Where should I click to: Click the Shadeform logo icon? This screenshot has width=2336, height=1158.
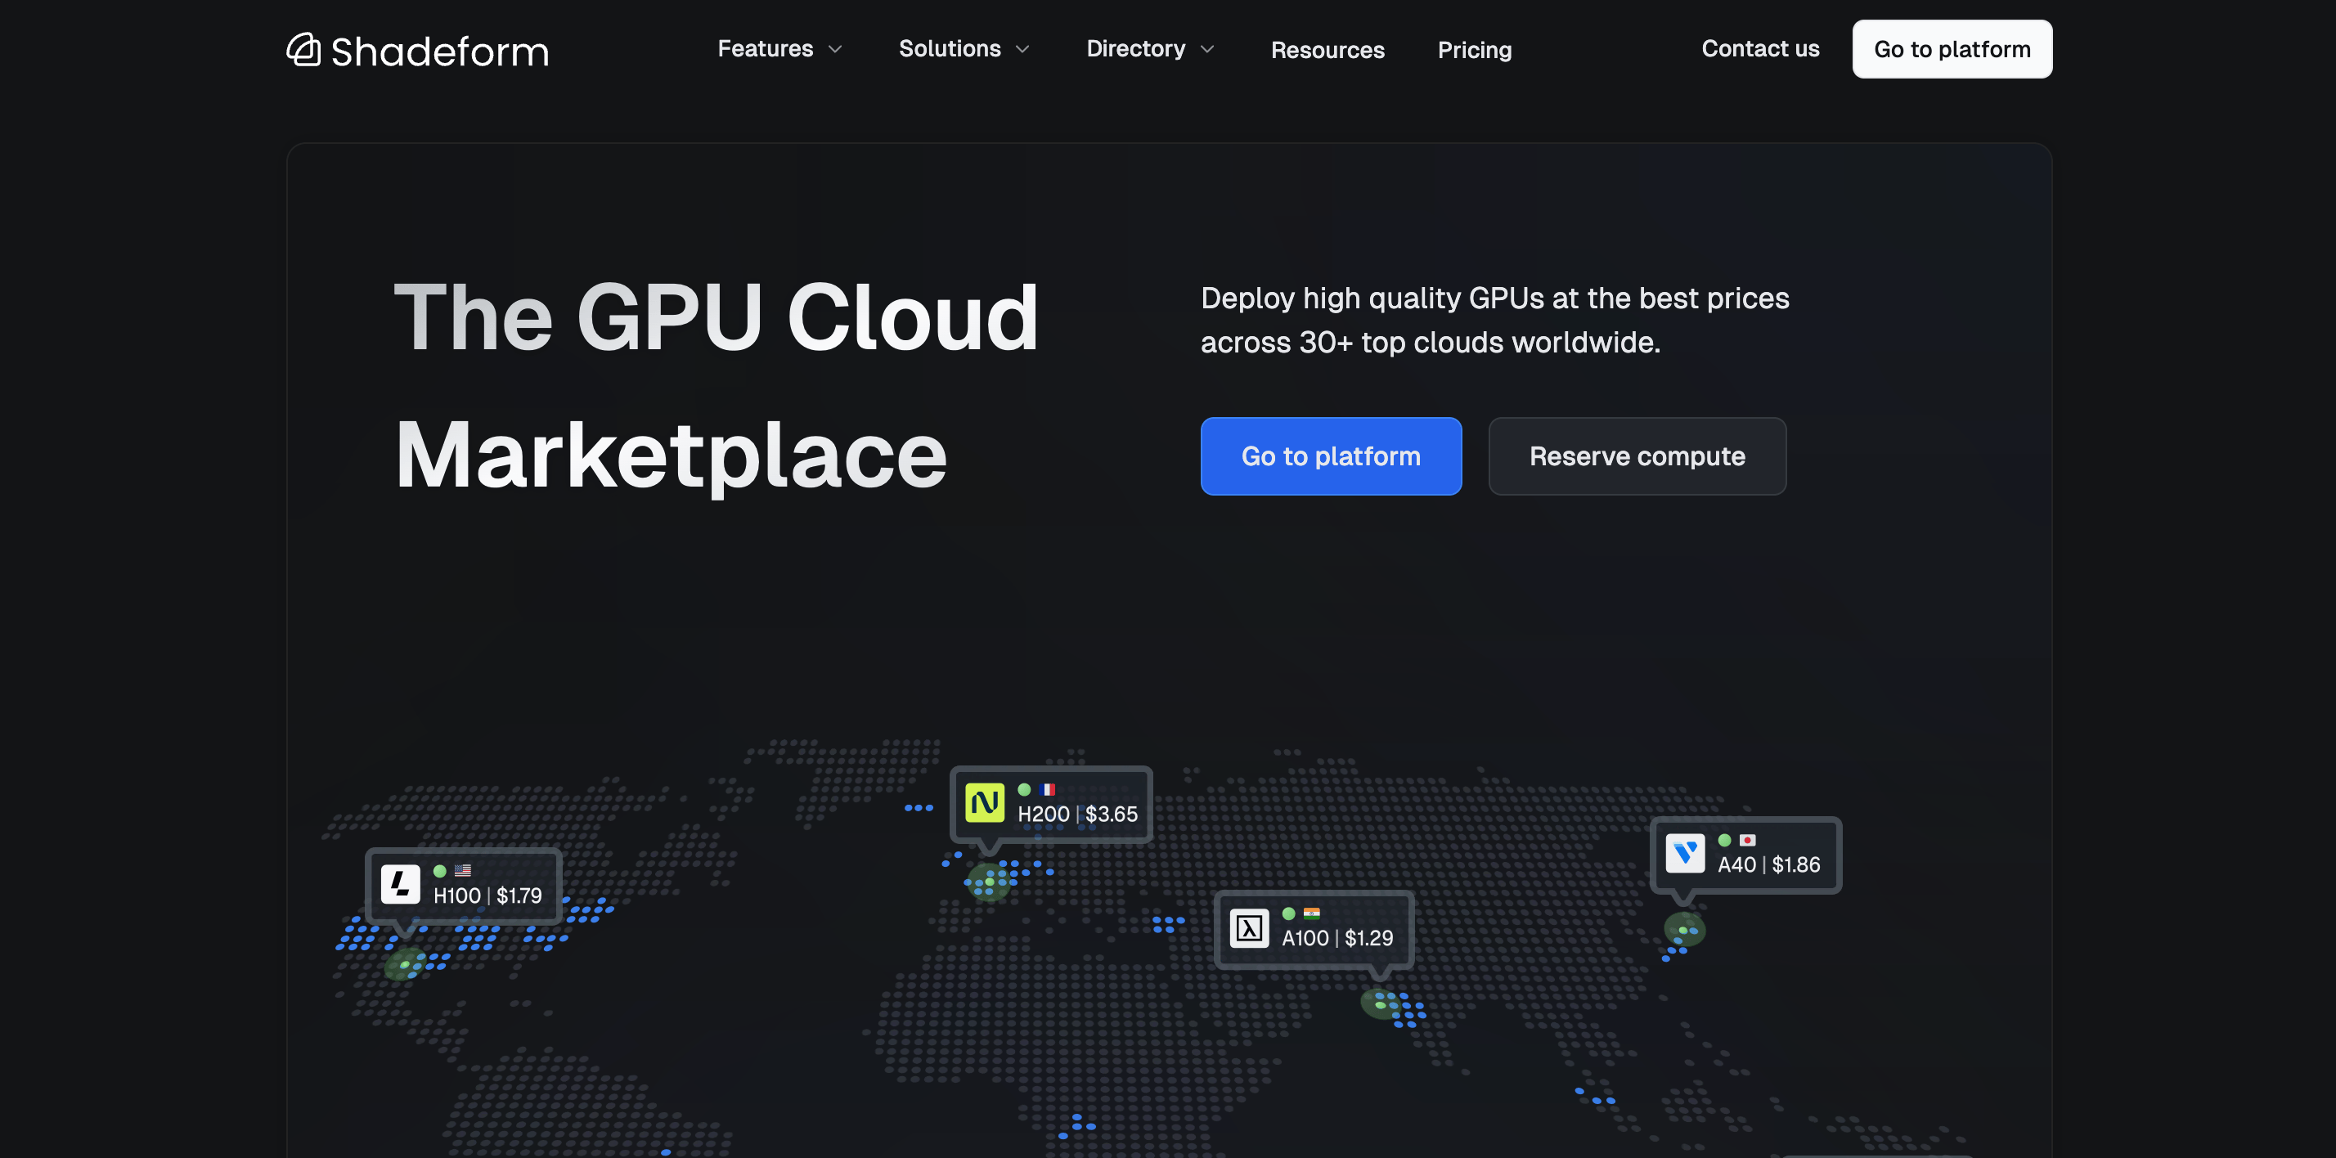pos(303,50)
